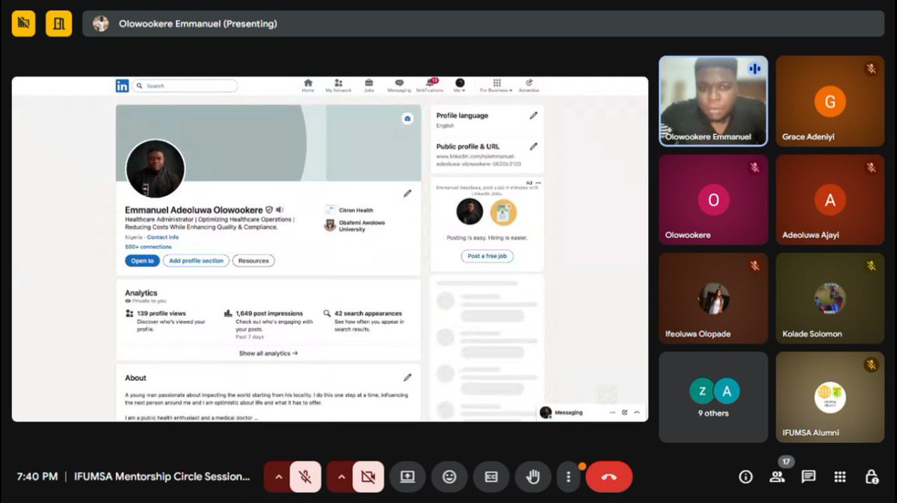The height and width of the screenshot is (503, 897).
Task: Show the people participants panel
Action: 777,477
